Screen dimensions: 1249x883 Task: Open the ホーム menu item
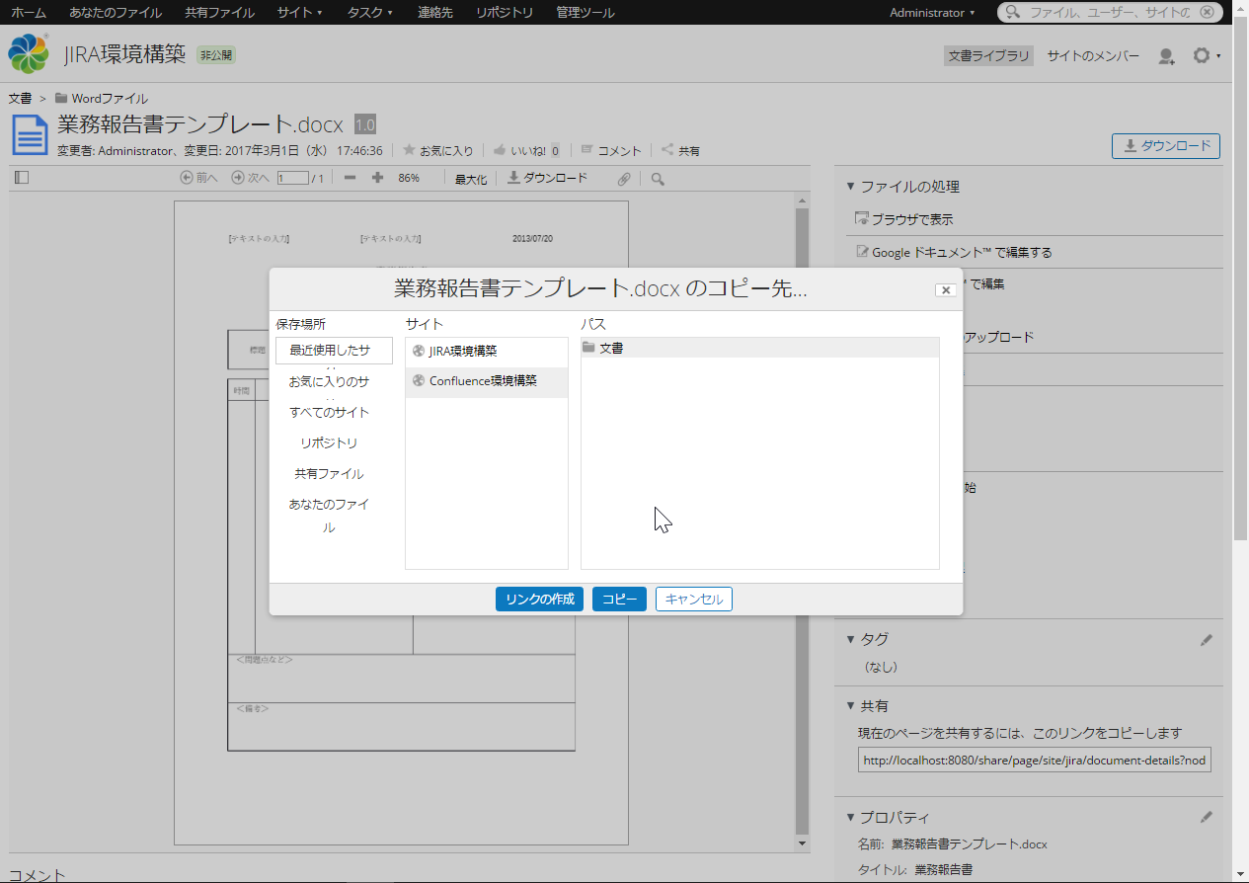(x=29, y=13)
